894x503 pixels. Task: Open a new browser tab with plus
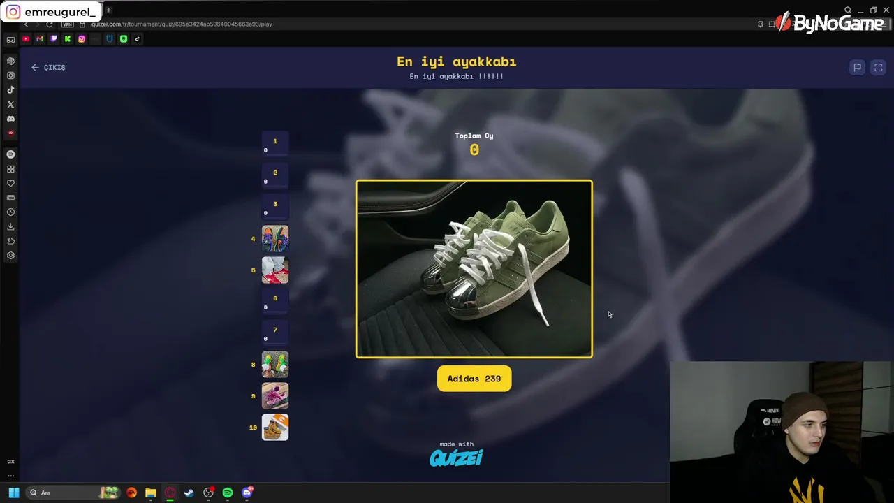(x=108, y=10)
